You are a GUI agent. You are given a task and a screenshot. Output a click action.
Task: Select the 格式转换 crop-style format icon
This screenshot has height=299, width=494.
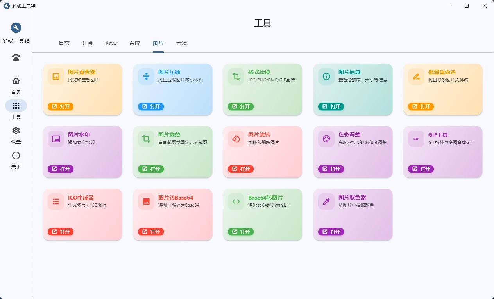tap(235, 76)
